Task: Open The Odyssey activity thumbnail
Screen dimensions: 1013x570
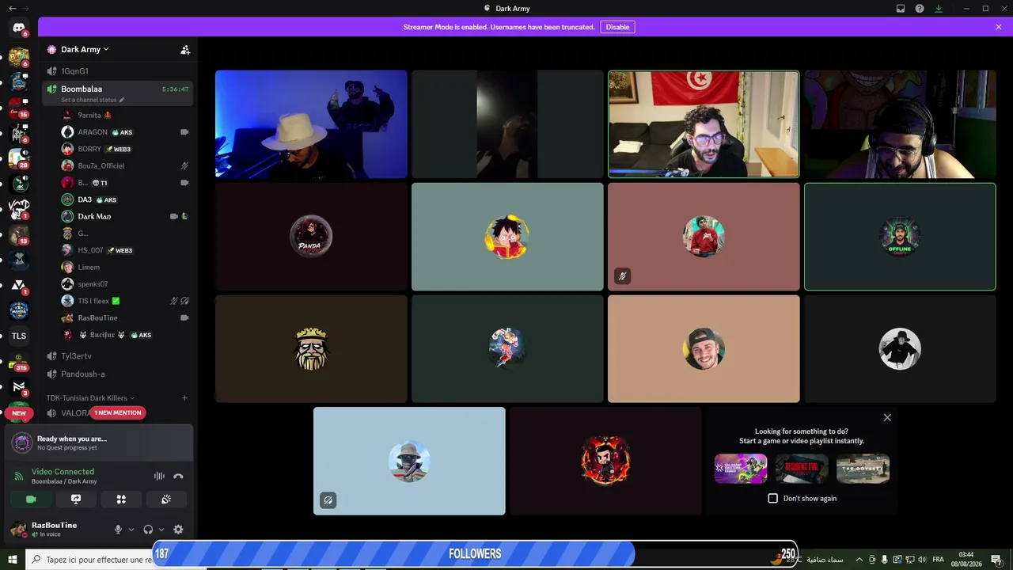Action: (x=863, y=468)
